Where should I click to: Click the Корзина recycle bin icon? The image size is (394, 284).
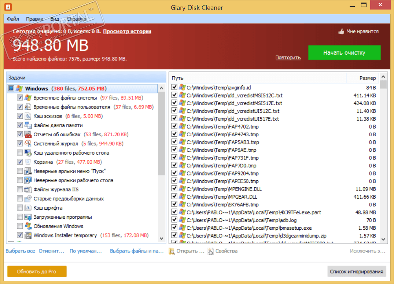tap(28, 162)
